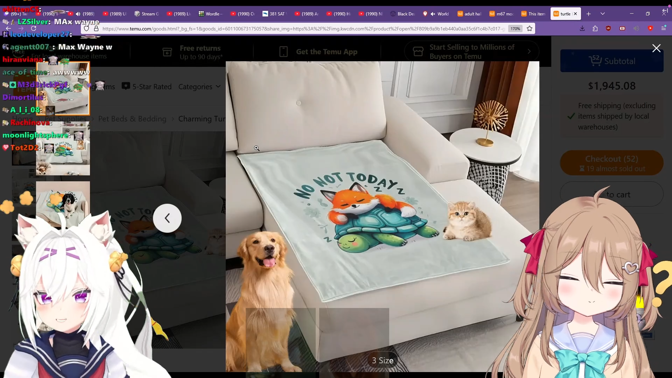
Task: Reset the 170% zoom level badge
Action: pyautogui.click(x=515, y=29)
